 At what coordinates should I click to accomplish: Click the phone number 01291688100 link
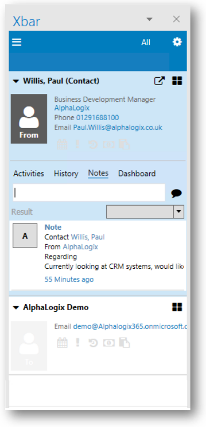point(97,117)
